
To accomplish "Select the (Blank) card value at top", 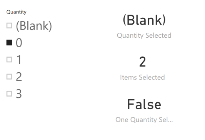I will click(144, 20).
